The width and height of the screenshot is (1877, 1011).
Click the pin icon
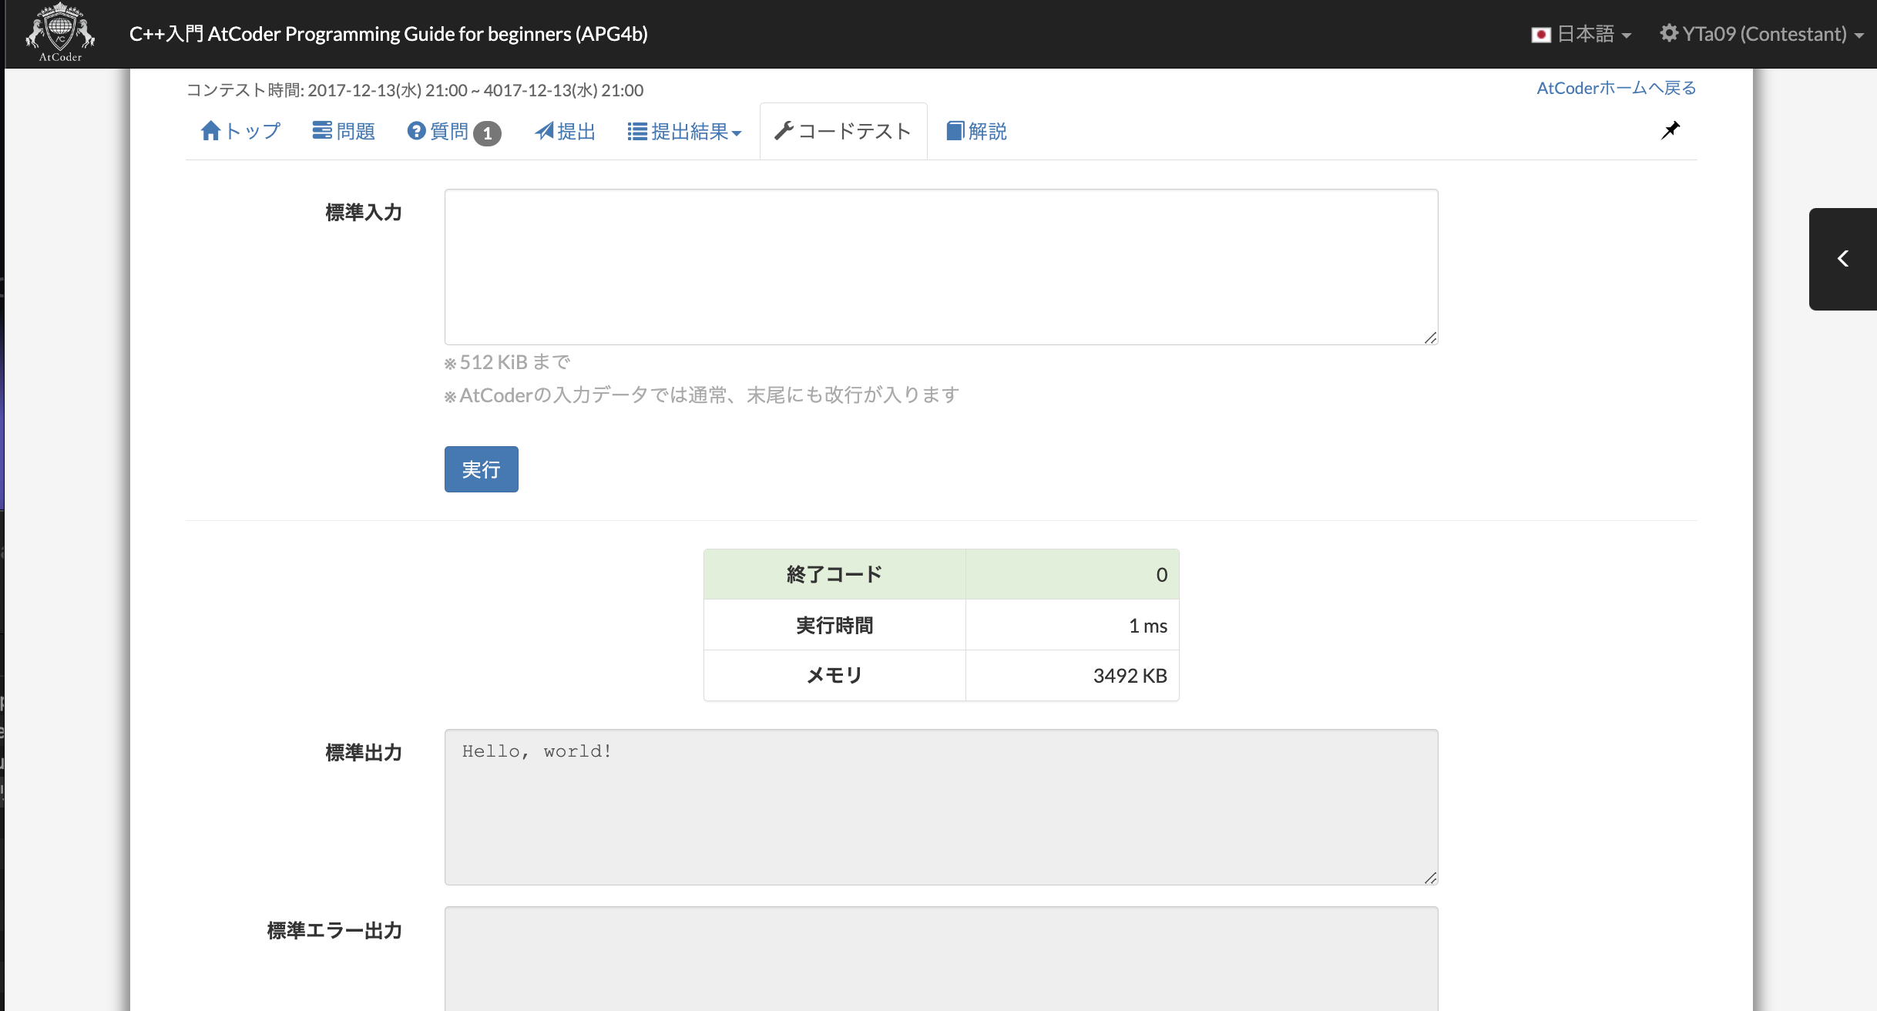point(1670,130)
